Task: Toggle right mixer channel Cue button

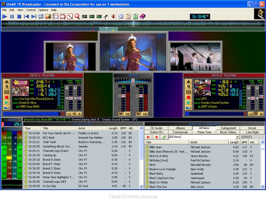Action: (x=145, y=114)
